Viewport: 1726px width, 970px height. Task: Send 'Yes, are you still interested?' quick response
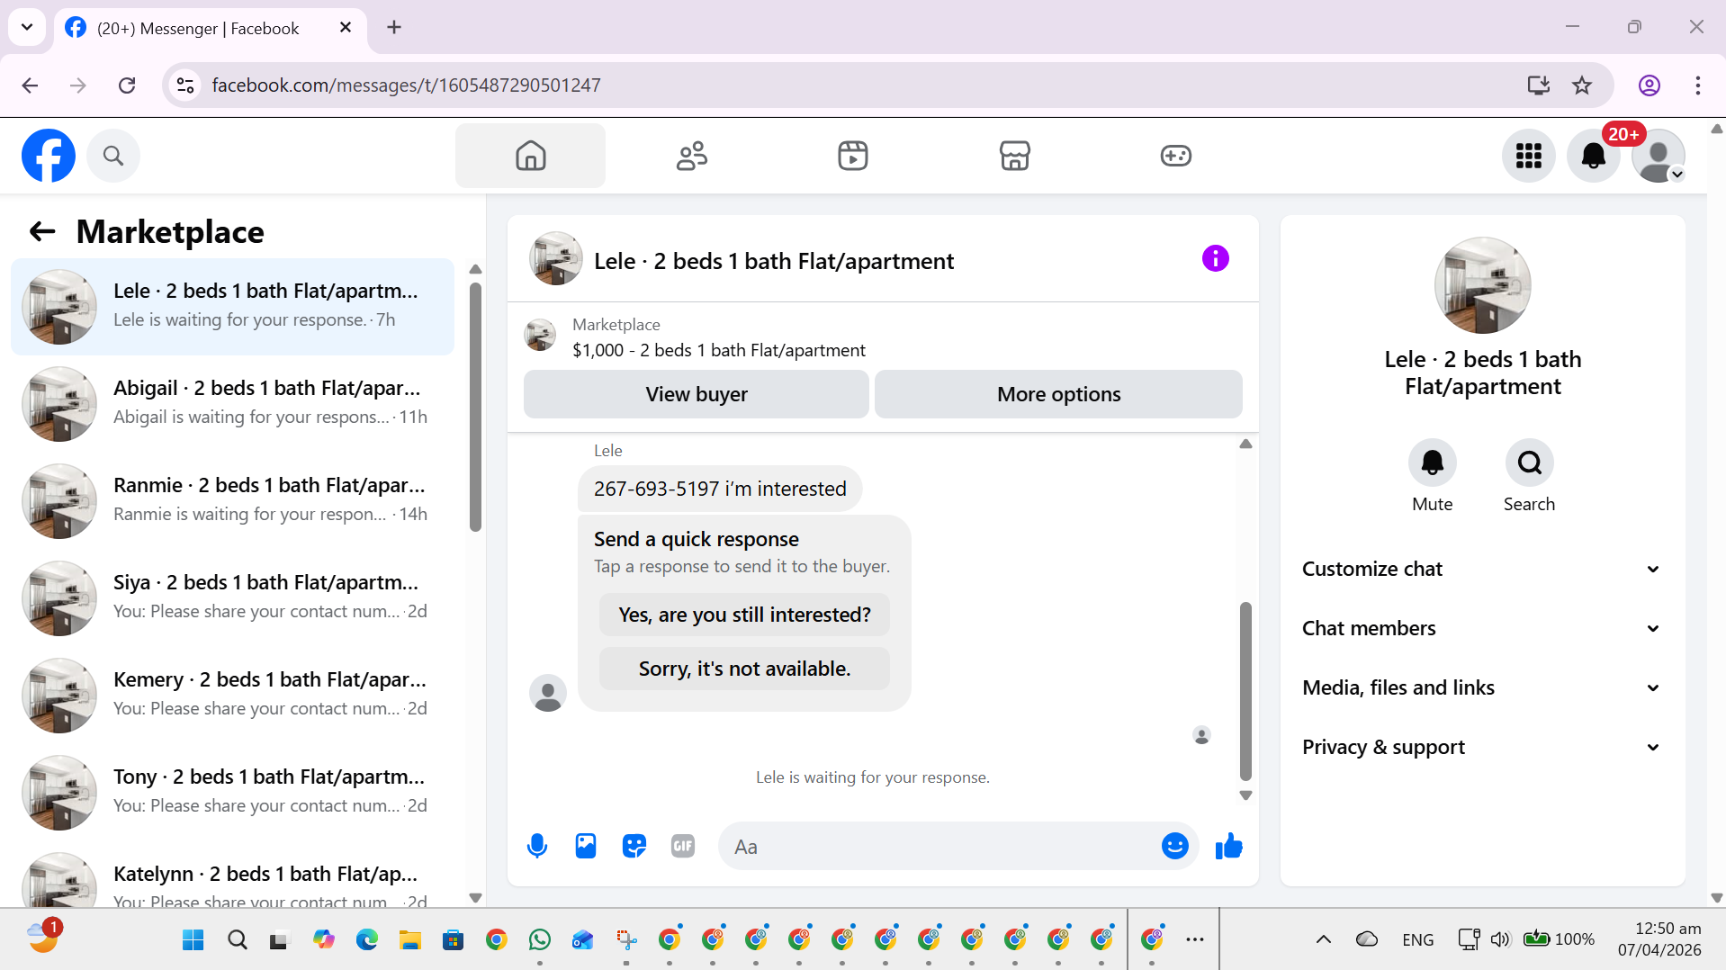click(x=744, y=615)
